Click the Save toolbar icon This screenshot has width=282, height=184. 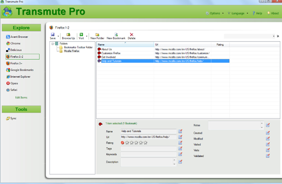pos(53,36)
